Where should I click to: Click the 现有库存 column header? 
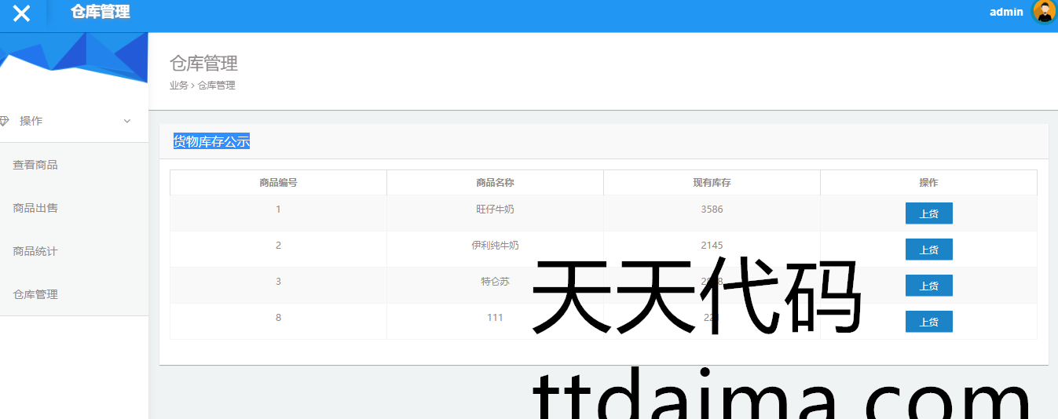click(x=712, y=183)
